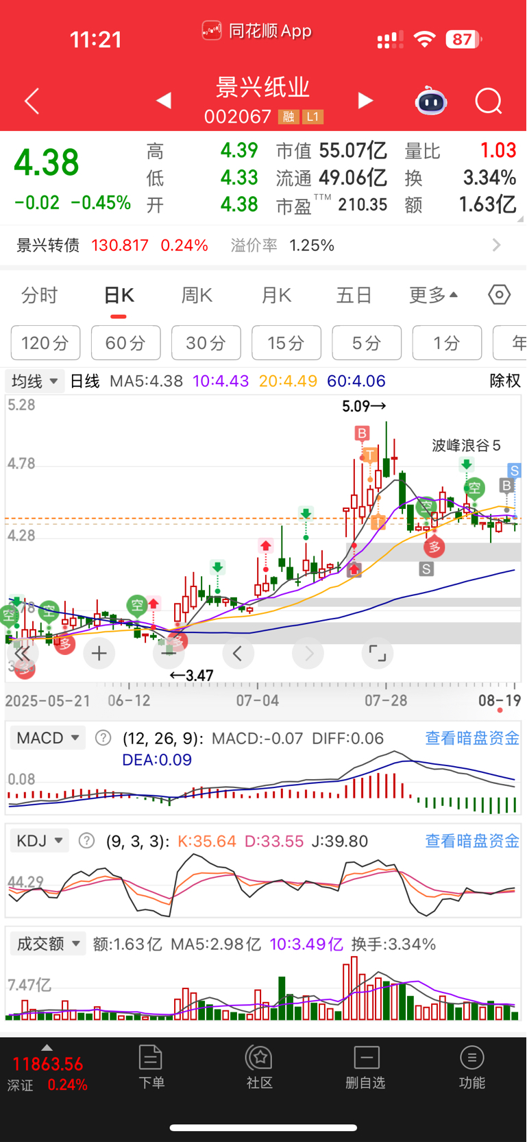Open the 均线 indicator dropdown
The image size is (527, 1142).
[34, 381]
